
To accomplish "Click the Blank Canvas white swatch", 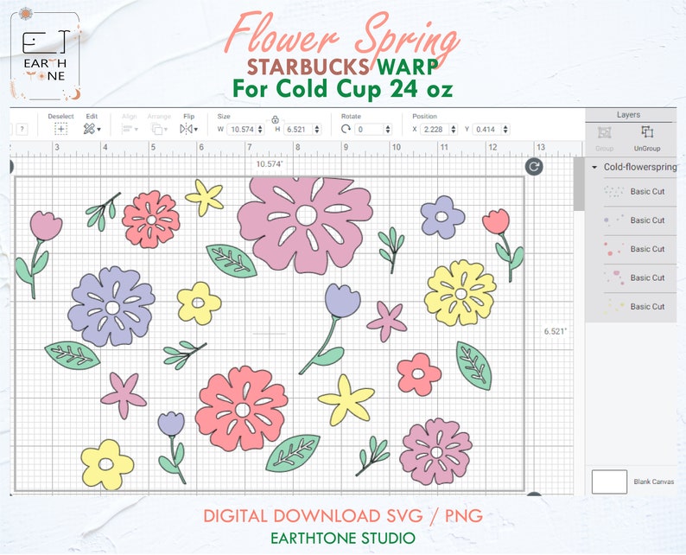I will click(609, 482).
